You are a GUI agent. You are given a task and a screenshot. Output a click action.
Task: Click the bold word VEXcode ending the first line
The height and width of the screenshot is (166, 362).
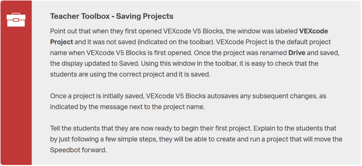pyautogui.click(x=313, y=31)
